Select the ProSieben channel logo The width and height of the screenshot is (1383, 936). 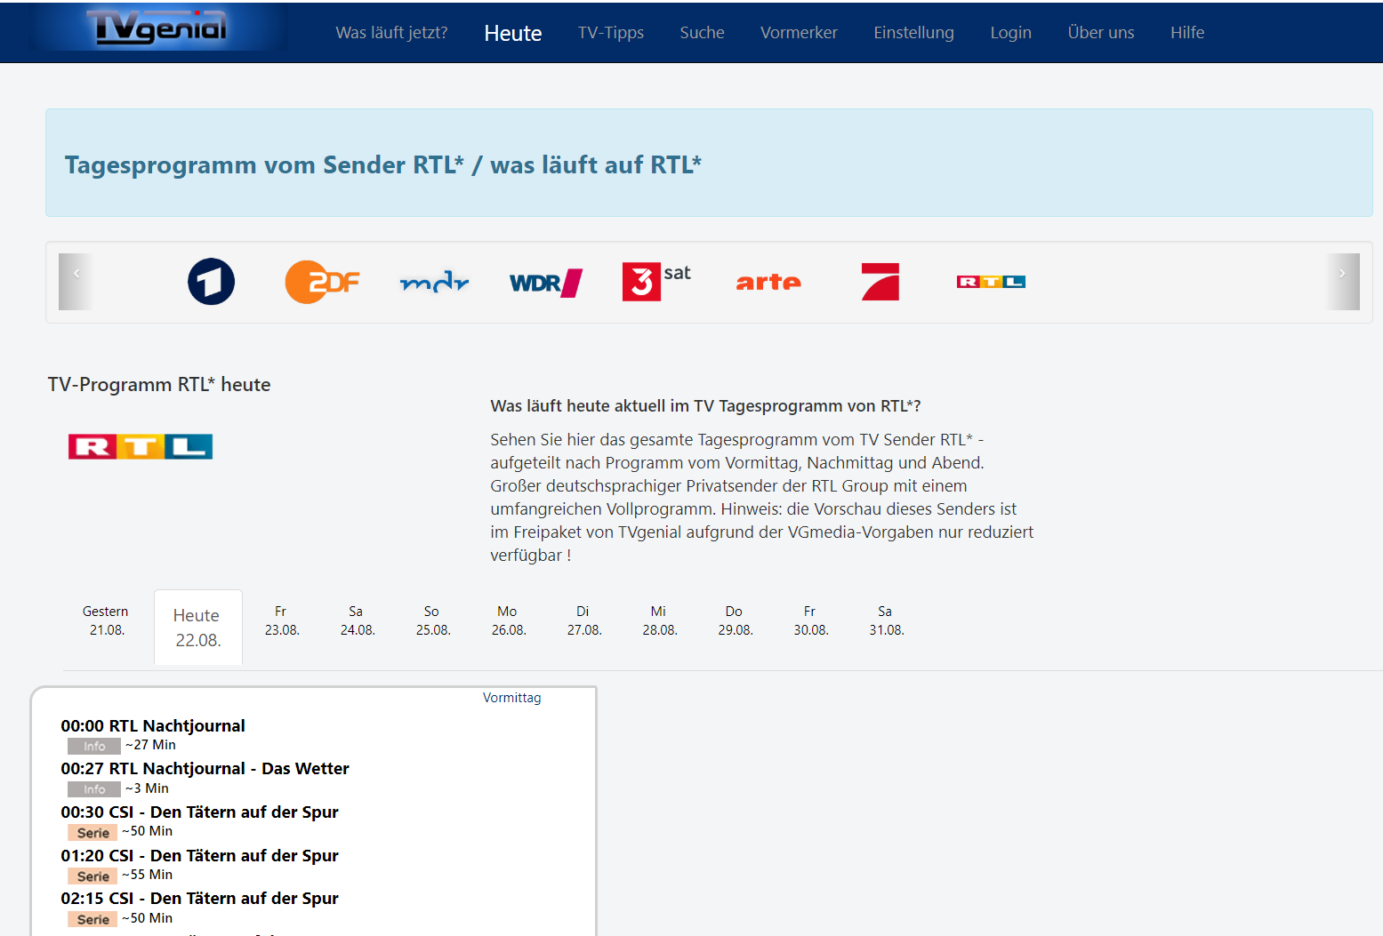[x=880, y=282]
